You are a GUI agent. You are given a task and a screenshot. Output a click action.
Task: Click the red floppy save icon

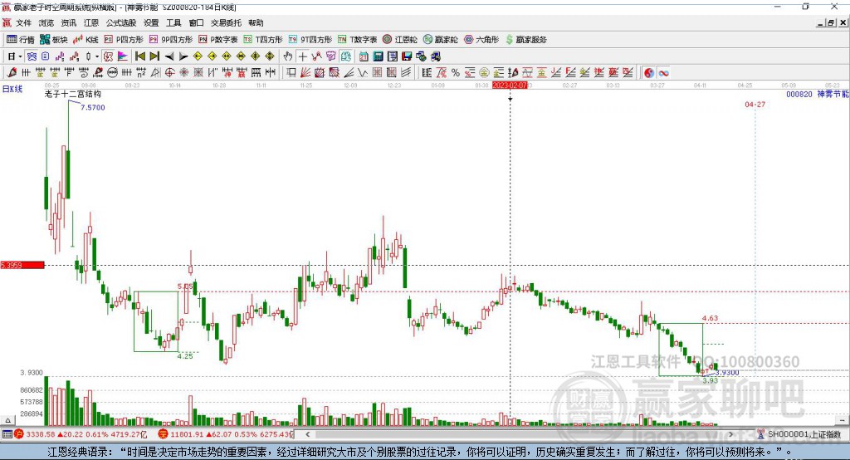pyautogui.click(x=407, y=56)
